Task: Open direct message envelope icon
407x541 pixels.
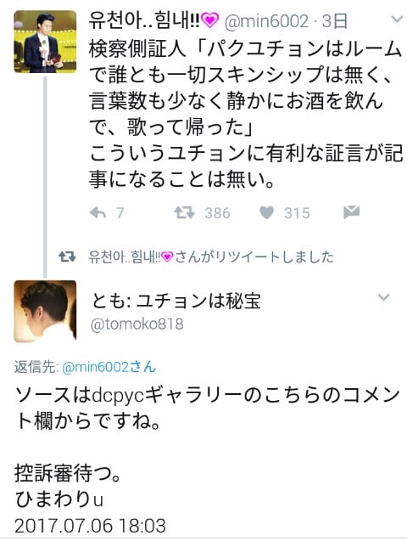Action: coord(352,212)
